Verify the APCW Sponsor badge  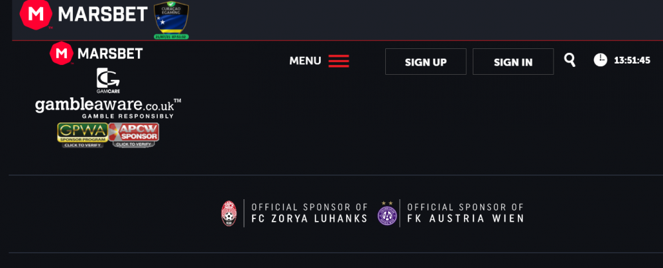point(134,134)
